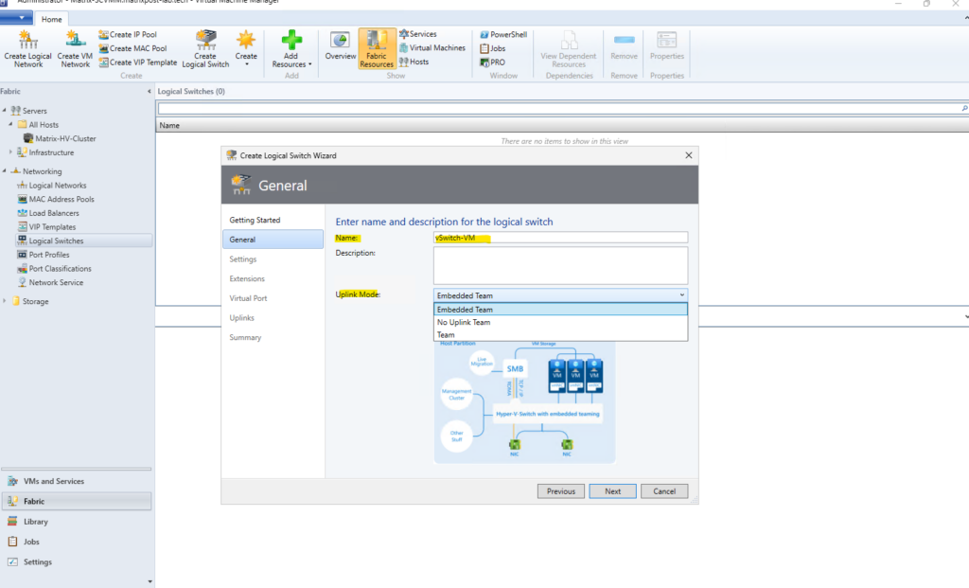Sort list by the Name column header
The image size is (969, 588).
169,126
